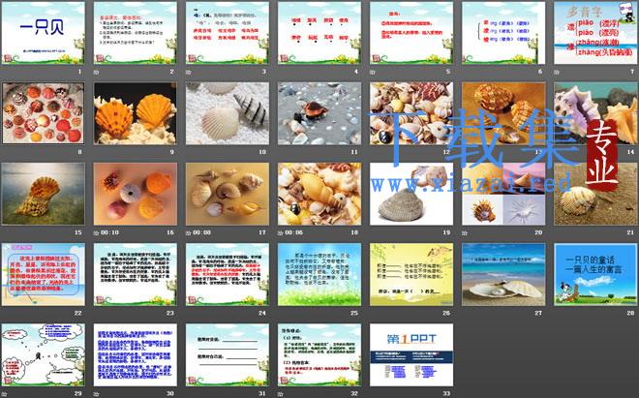Select slide 24 mixed red-black text thumbnail

point(228,274)
